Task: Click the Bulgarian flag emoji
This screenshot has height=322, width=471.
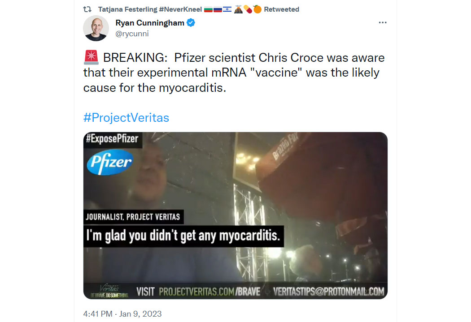Action: 208,9
